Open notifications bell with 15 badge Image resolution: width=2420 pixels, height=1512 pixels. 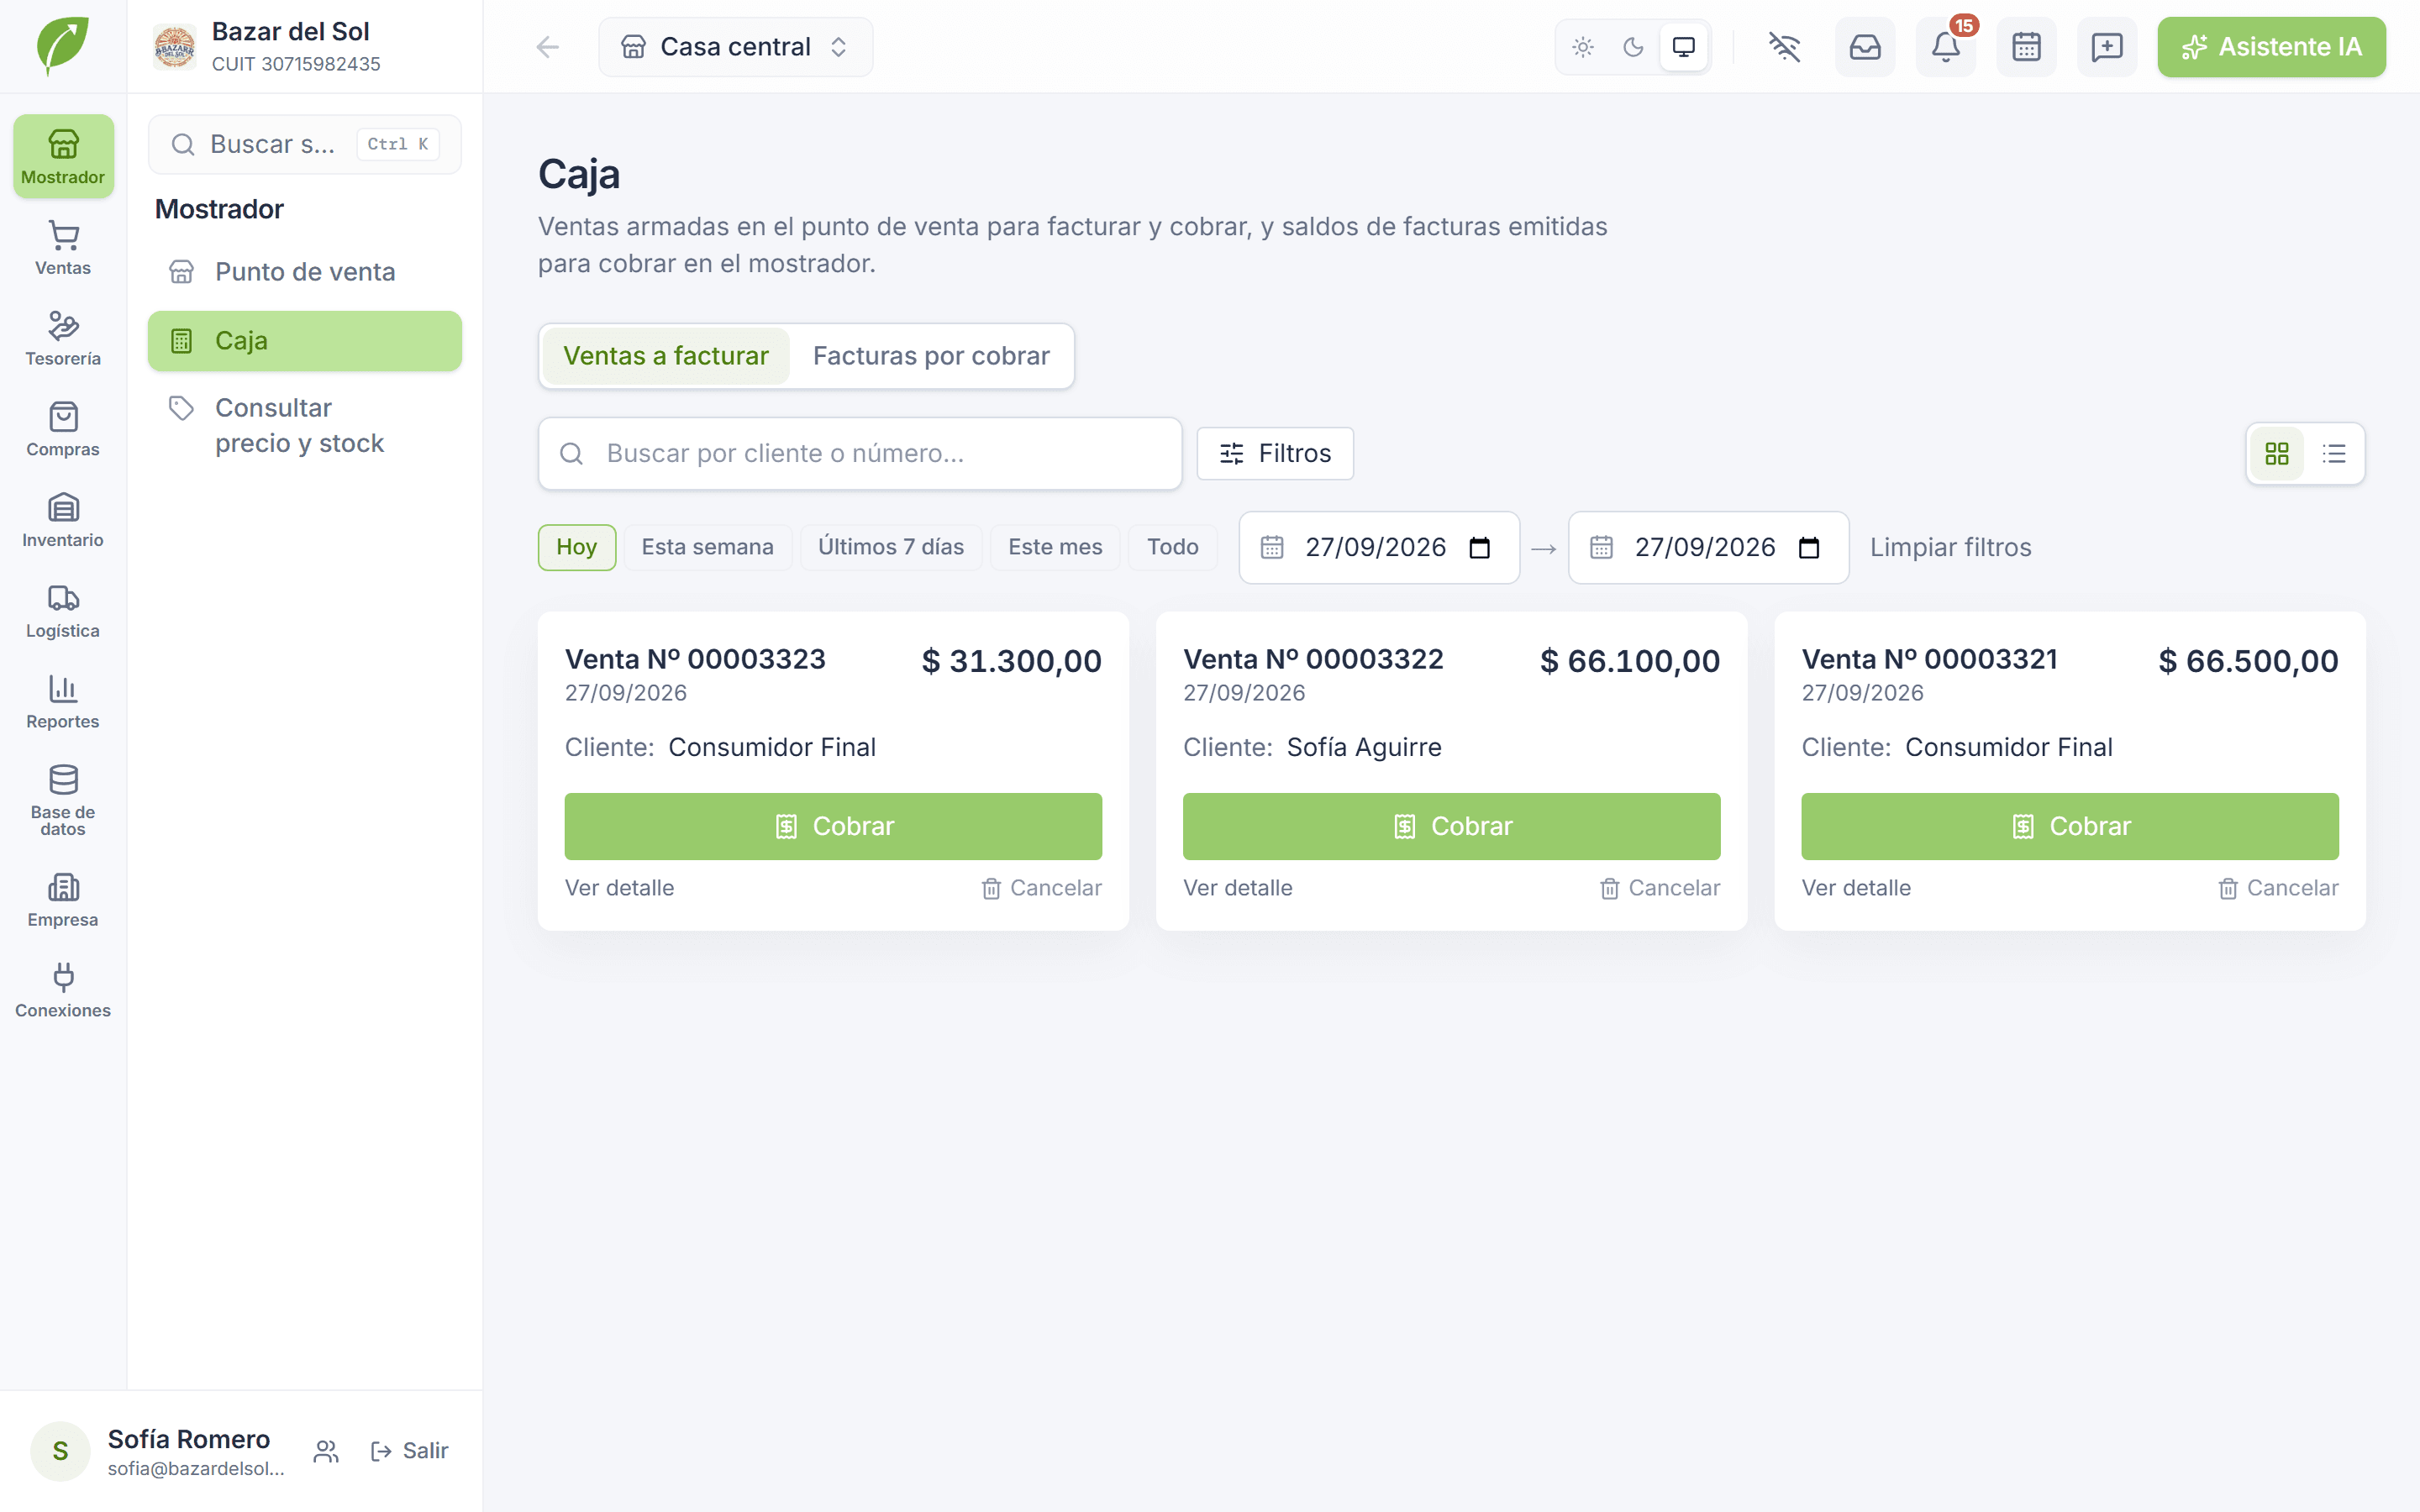tap(1946, 47)
